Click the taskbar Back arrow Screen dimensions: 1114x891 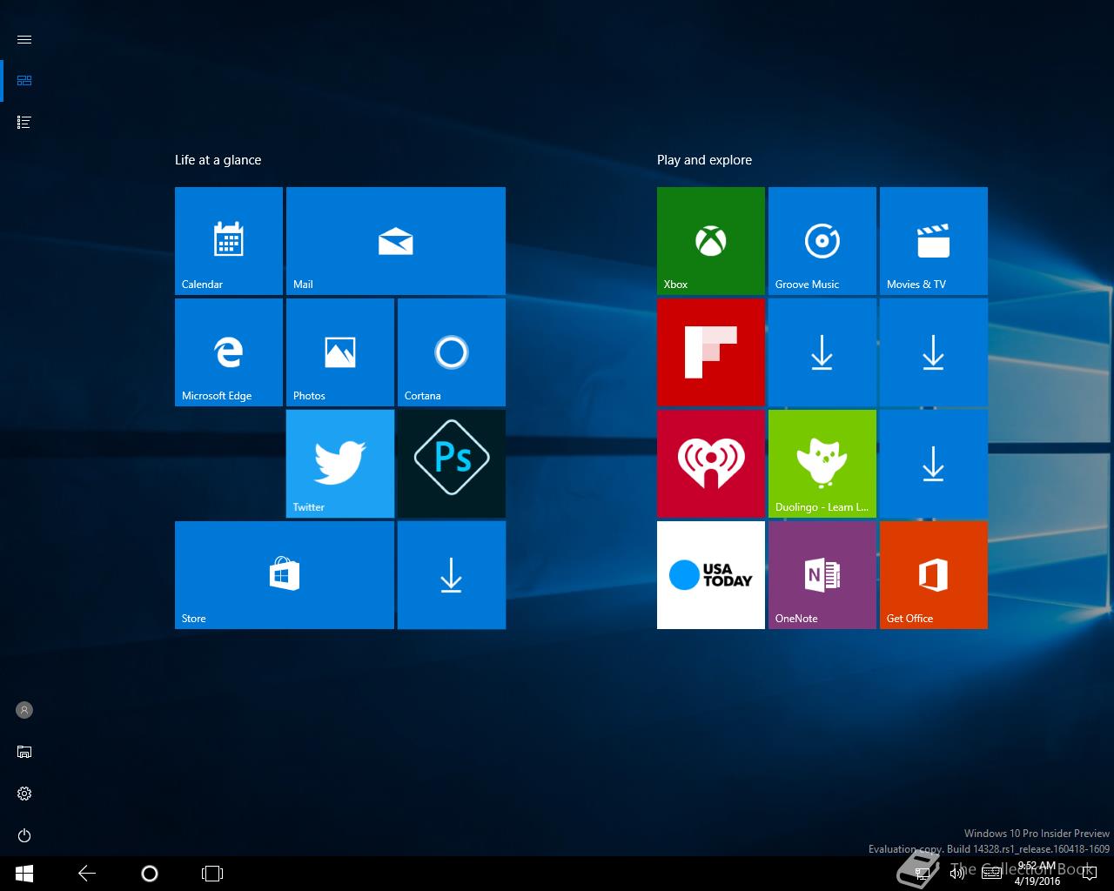(x=87, y=874)
